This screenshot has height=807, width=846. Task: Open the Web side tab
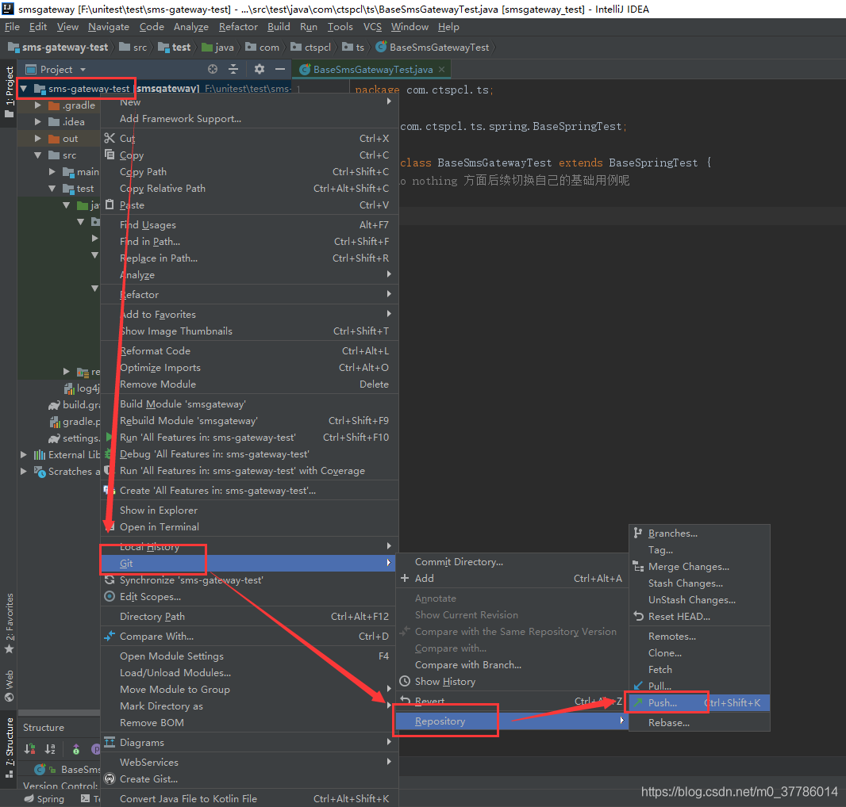10,685
